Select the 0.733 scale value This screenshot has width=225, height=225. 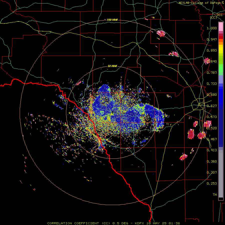click(x=212, y=84)
